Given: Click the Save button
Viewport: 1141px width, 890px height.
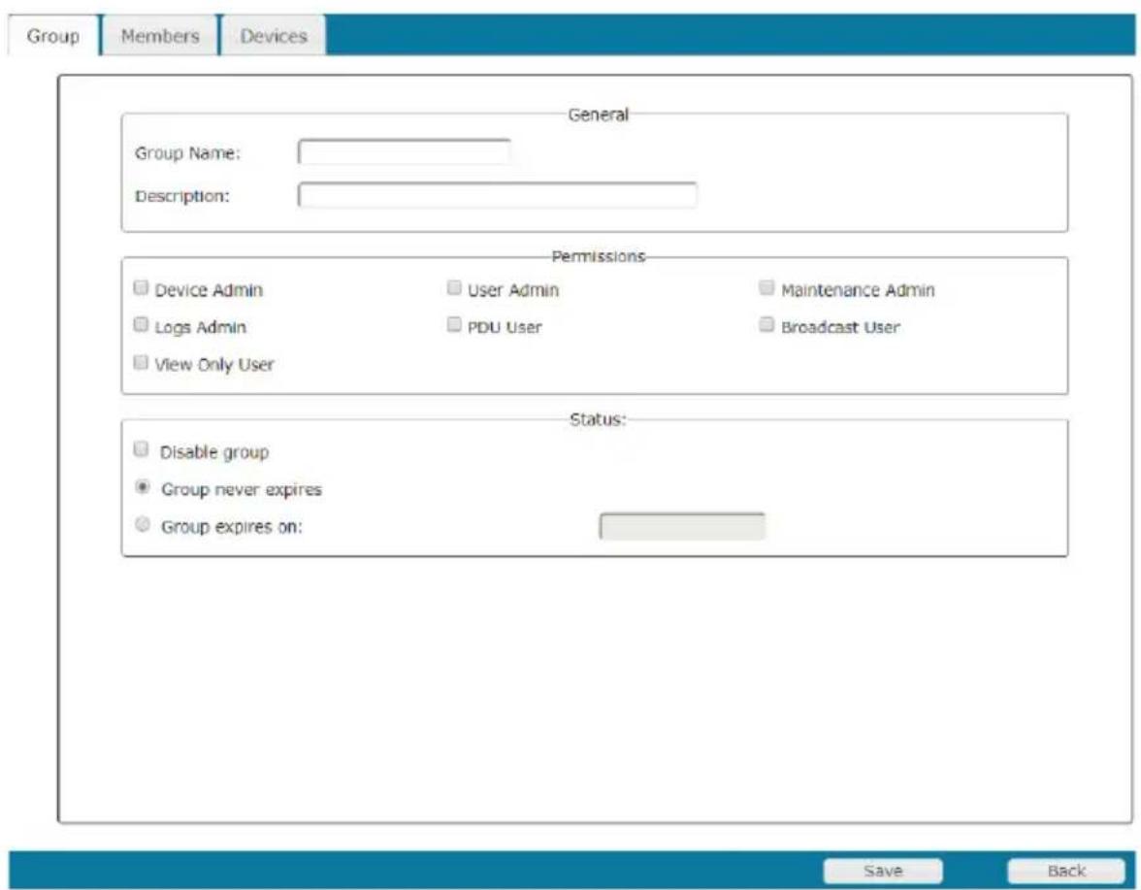Looking at the screenshot, I should click(x=883, y=871).
